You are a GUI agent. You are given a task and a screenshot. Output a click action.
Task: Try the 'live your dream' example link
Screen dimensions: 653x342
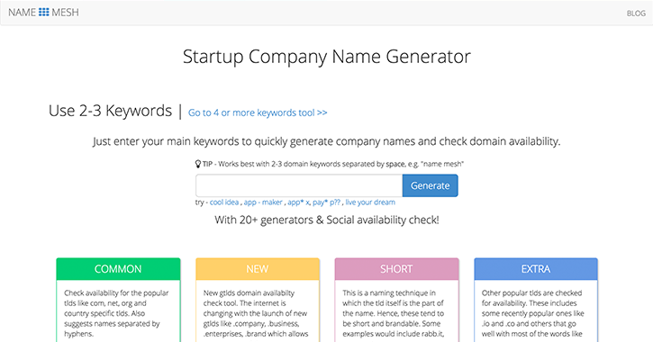pyautogui.click(x=370, y=202)
